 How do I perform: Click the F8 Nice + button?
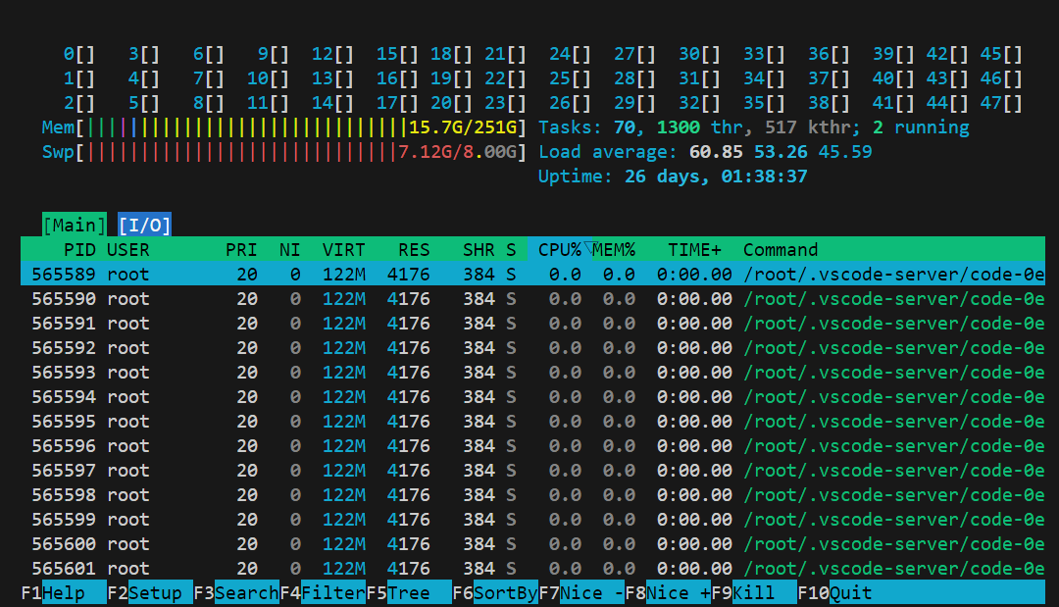point(668,593)
